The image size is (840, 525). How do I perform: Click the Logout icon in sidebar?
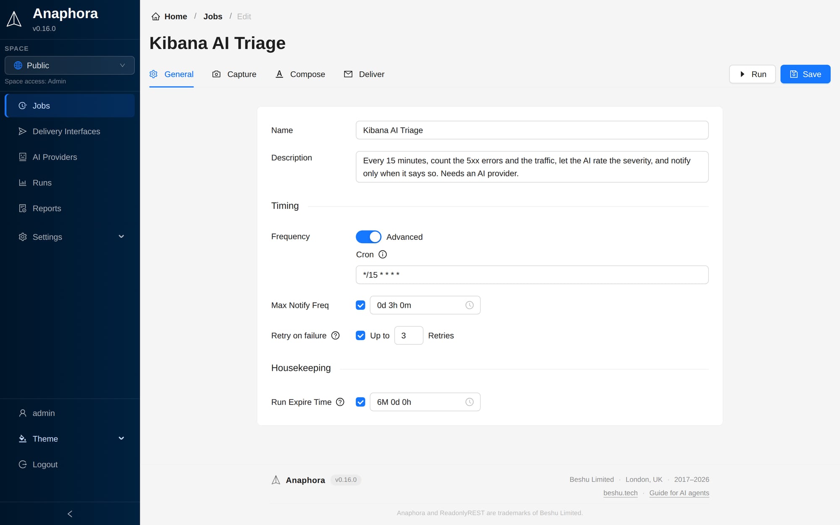(23, 465)
